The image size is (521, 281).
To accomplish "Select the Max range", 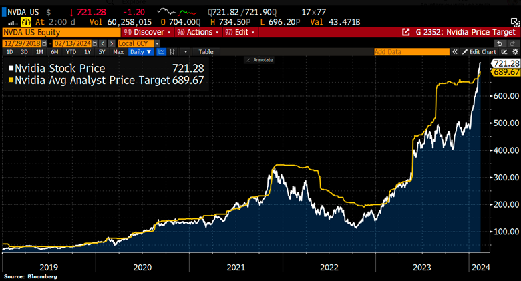I will [x=118, y=52].
